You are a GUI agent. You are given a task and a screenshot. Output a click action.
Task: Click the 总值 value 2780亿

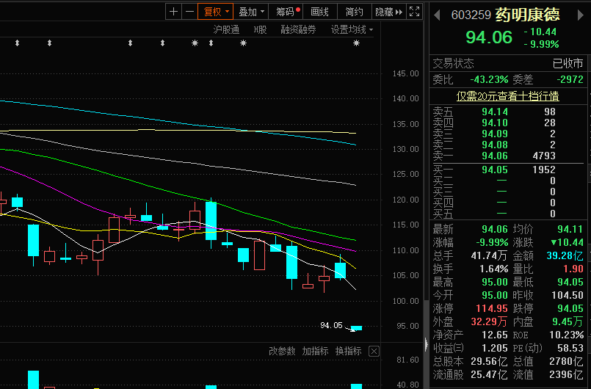566,362
